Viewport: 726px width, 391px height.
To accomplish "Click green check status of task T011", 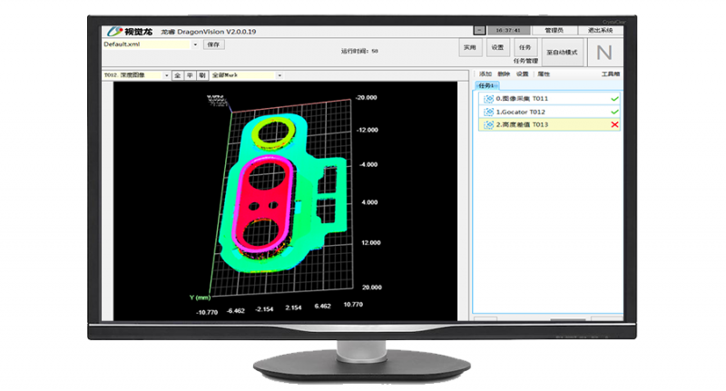I will pyautogui.click(x=614, y=98).
